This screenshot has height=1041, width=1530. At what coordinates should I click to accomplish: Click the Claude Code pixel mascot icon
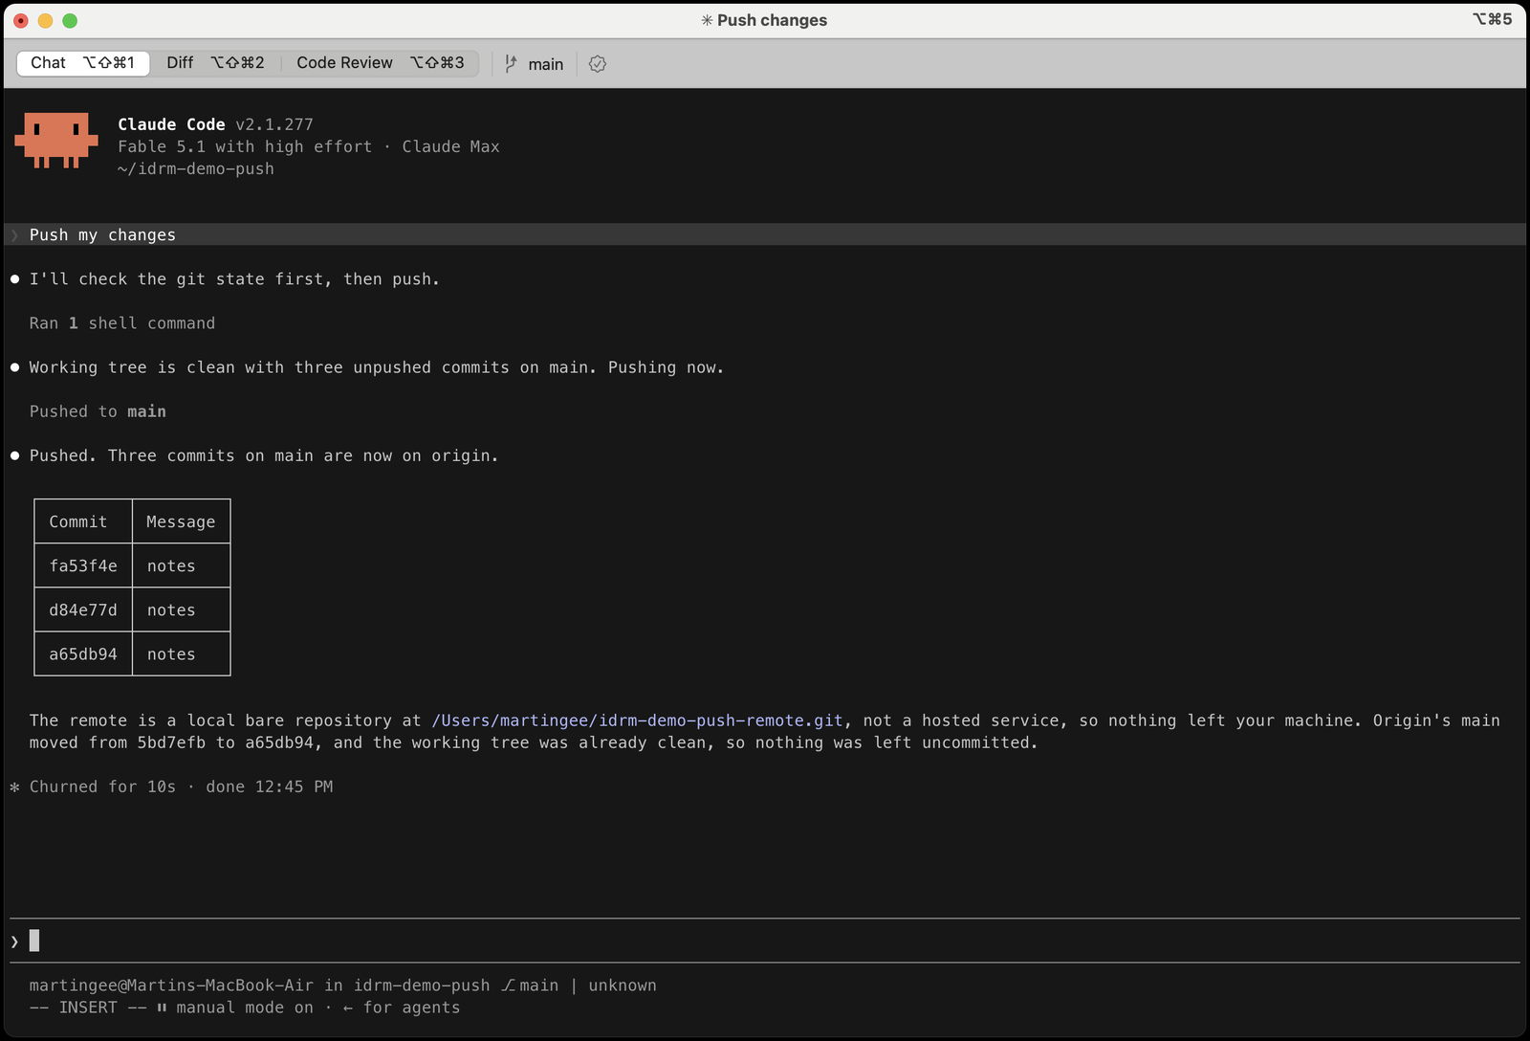click(x=56, y=141)
